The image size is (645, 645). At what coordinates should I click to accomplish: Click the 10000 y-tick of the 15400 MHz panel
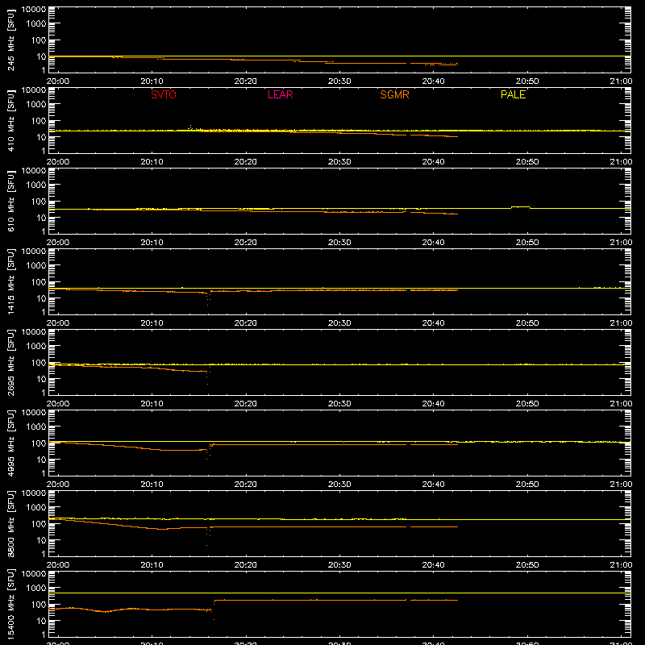point(34,573)
